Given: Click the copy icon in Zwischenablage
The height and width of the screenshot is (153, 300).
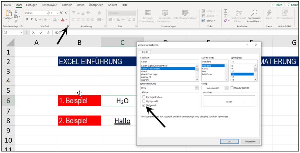Looking at the screenshot, I should 16,16.
